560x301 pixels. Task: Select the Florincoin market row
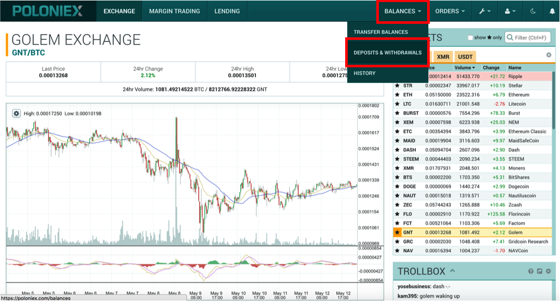[472, 214]
